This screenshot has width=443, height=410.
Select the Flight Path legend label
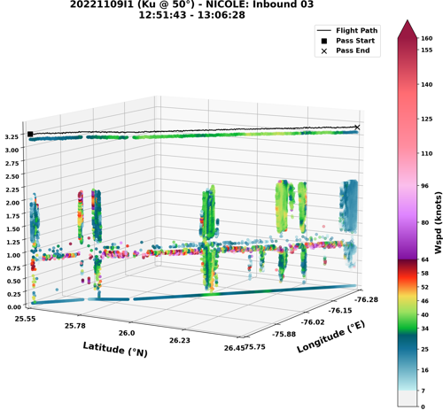click(356, 31)
